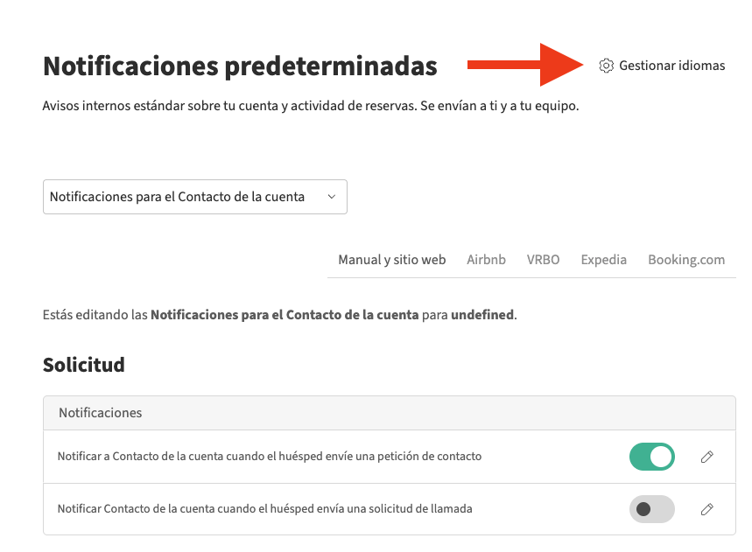Go to the VRBO tab
Screen dimensions: 752x552
click(x=543, y=260)
